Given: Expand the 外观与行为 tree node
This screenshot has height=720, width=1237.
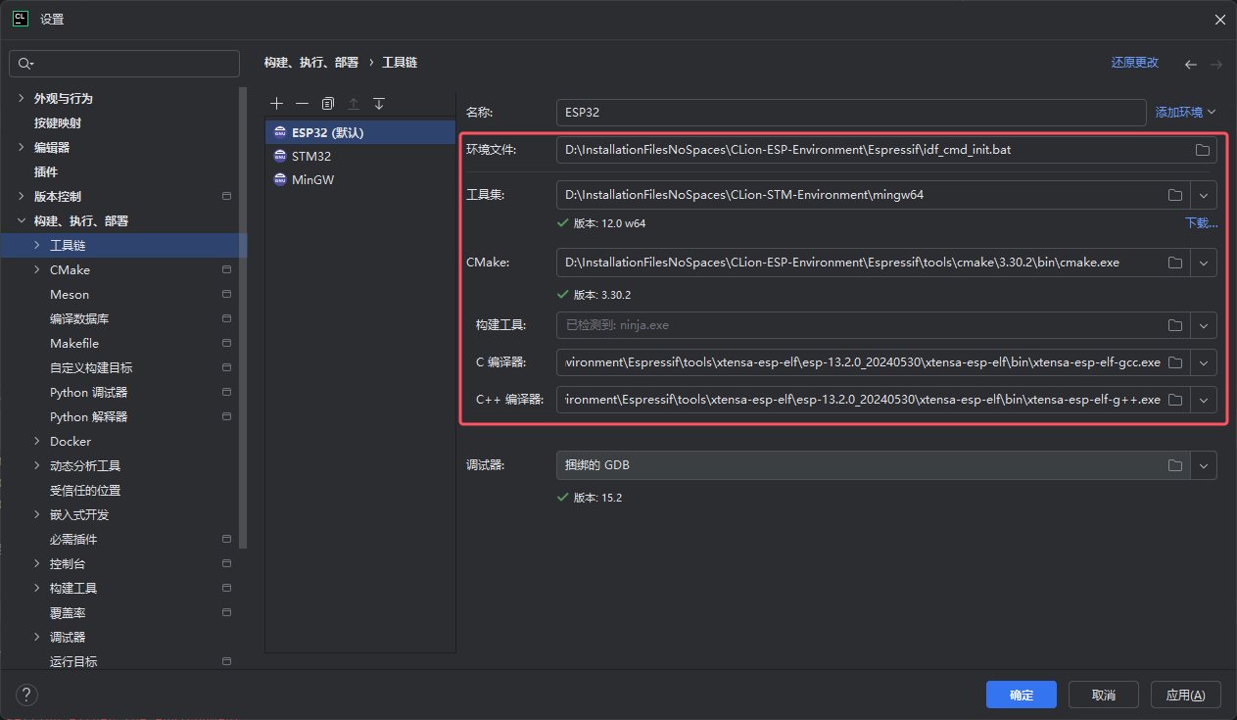Looking at the screenshot, I should [x=21, y=99].
